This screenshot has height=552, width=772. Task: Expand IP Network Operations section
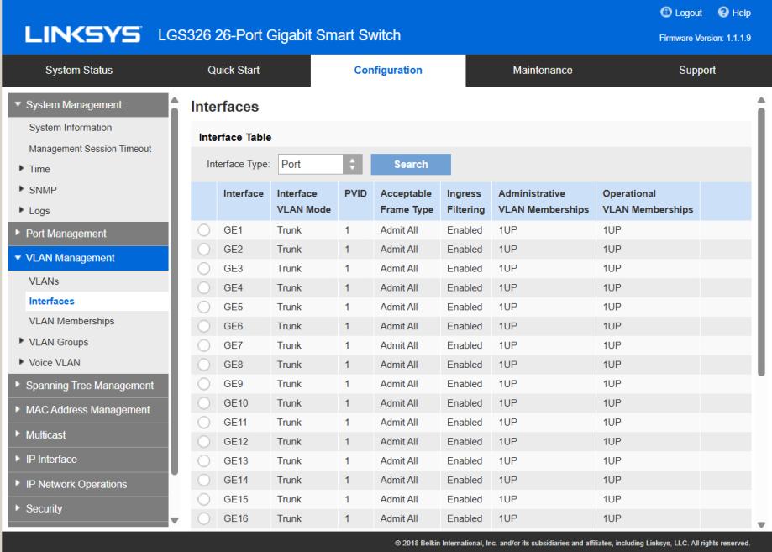pos(88,484)
